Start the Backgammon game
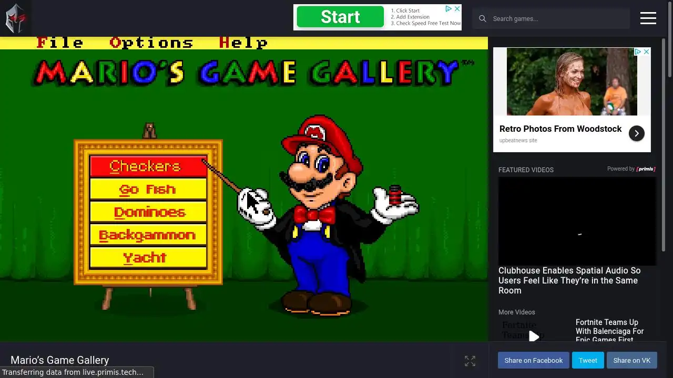Image resolution: width=673 pixels, height=378 pixels. tap(148, 235)
